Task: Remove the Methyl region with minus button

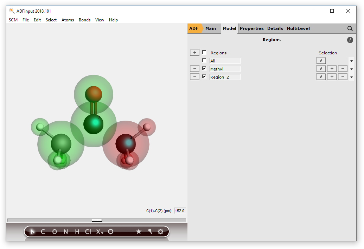Action: coord(195,69)
